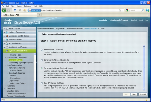Open Log Message Catalog item
The image size is (151, 102).
click(x=17, y=83)
